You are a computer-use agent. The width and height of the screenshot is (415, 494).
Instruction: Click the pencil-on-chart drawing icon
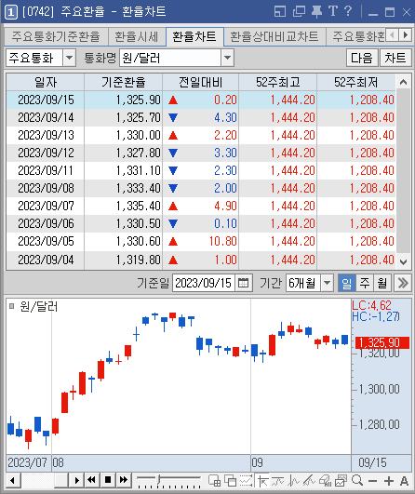point(310,481)
